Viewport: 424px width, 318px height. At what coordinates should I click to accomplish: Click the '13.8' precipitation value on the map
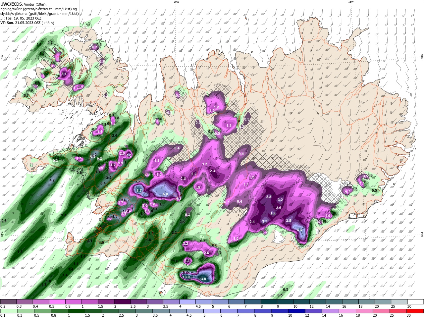pos(203,279)
